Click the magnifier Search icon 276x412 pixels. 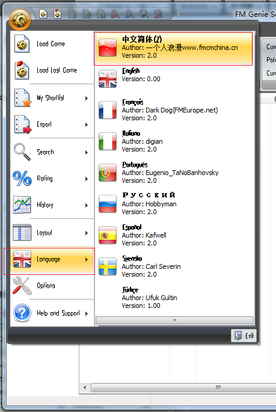(22, 152)
